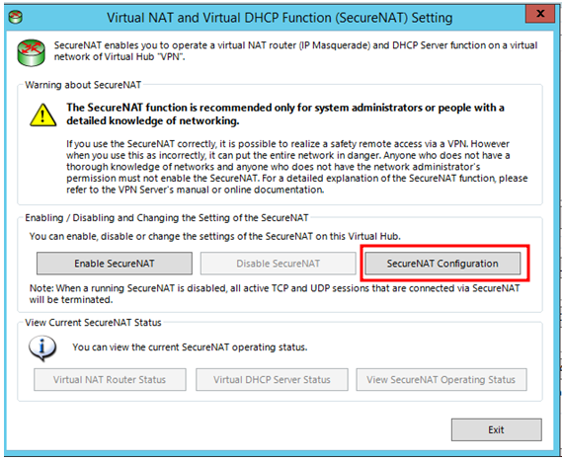Close the dialog with the red X
Screen dimensions: 562x461
click(540, 14)
